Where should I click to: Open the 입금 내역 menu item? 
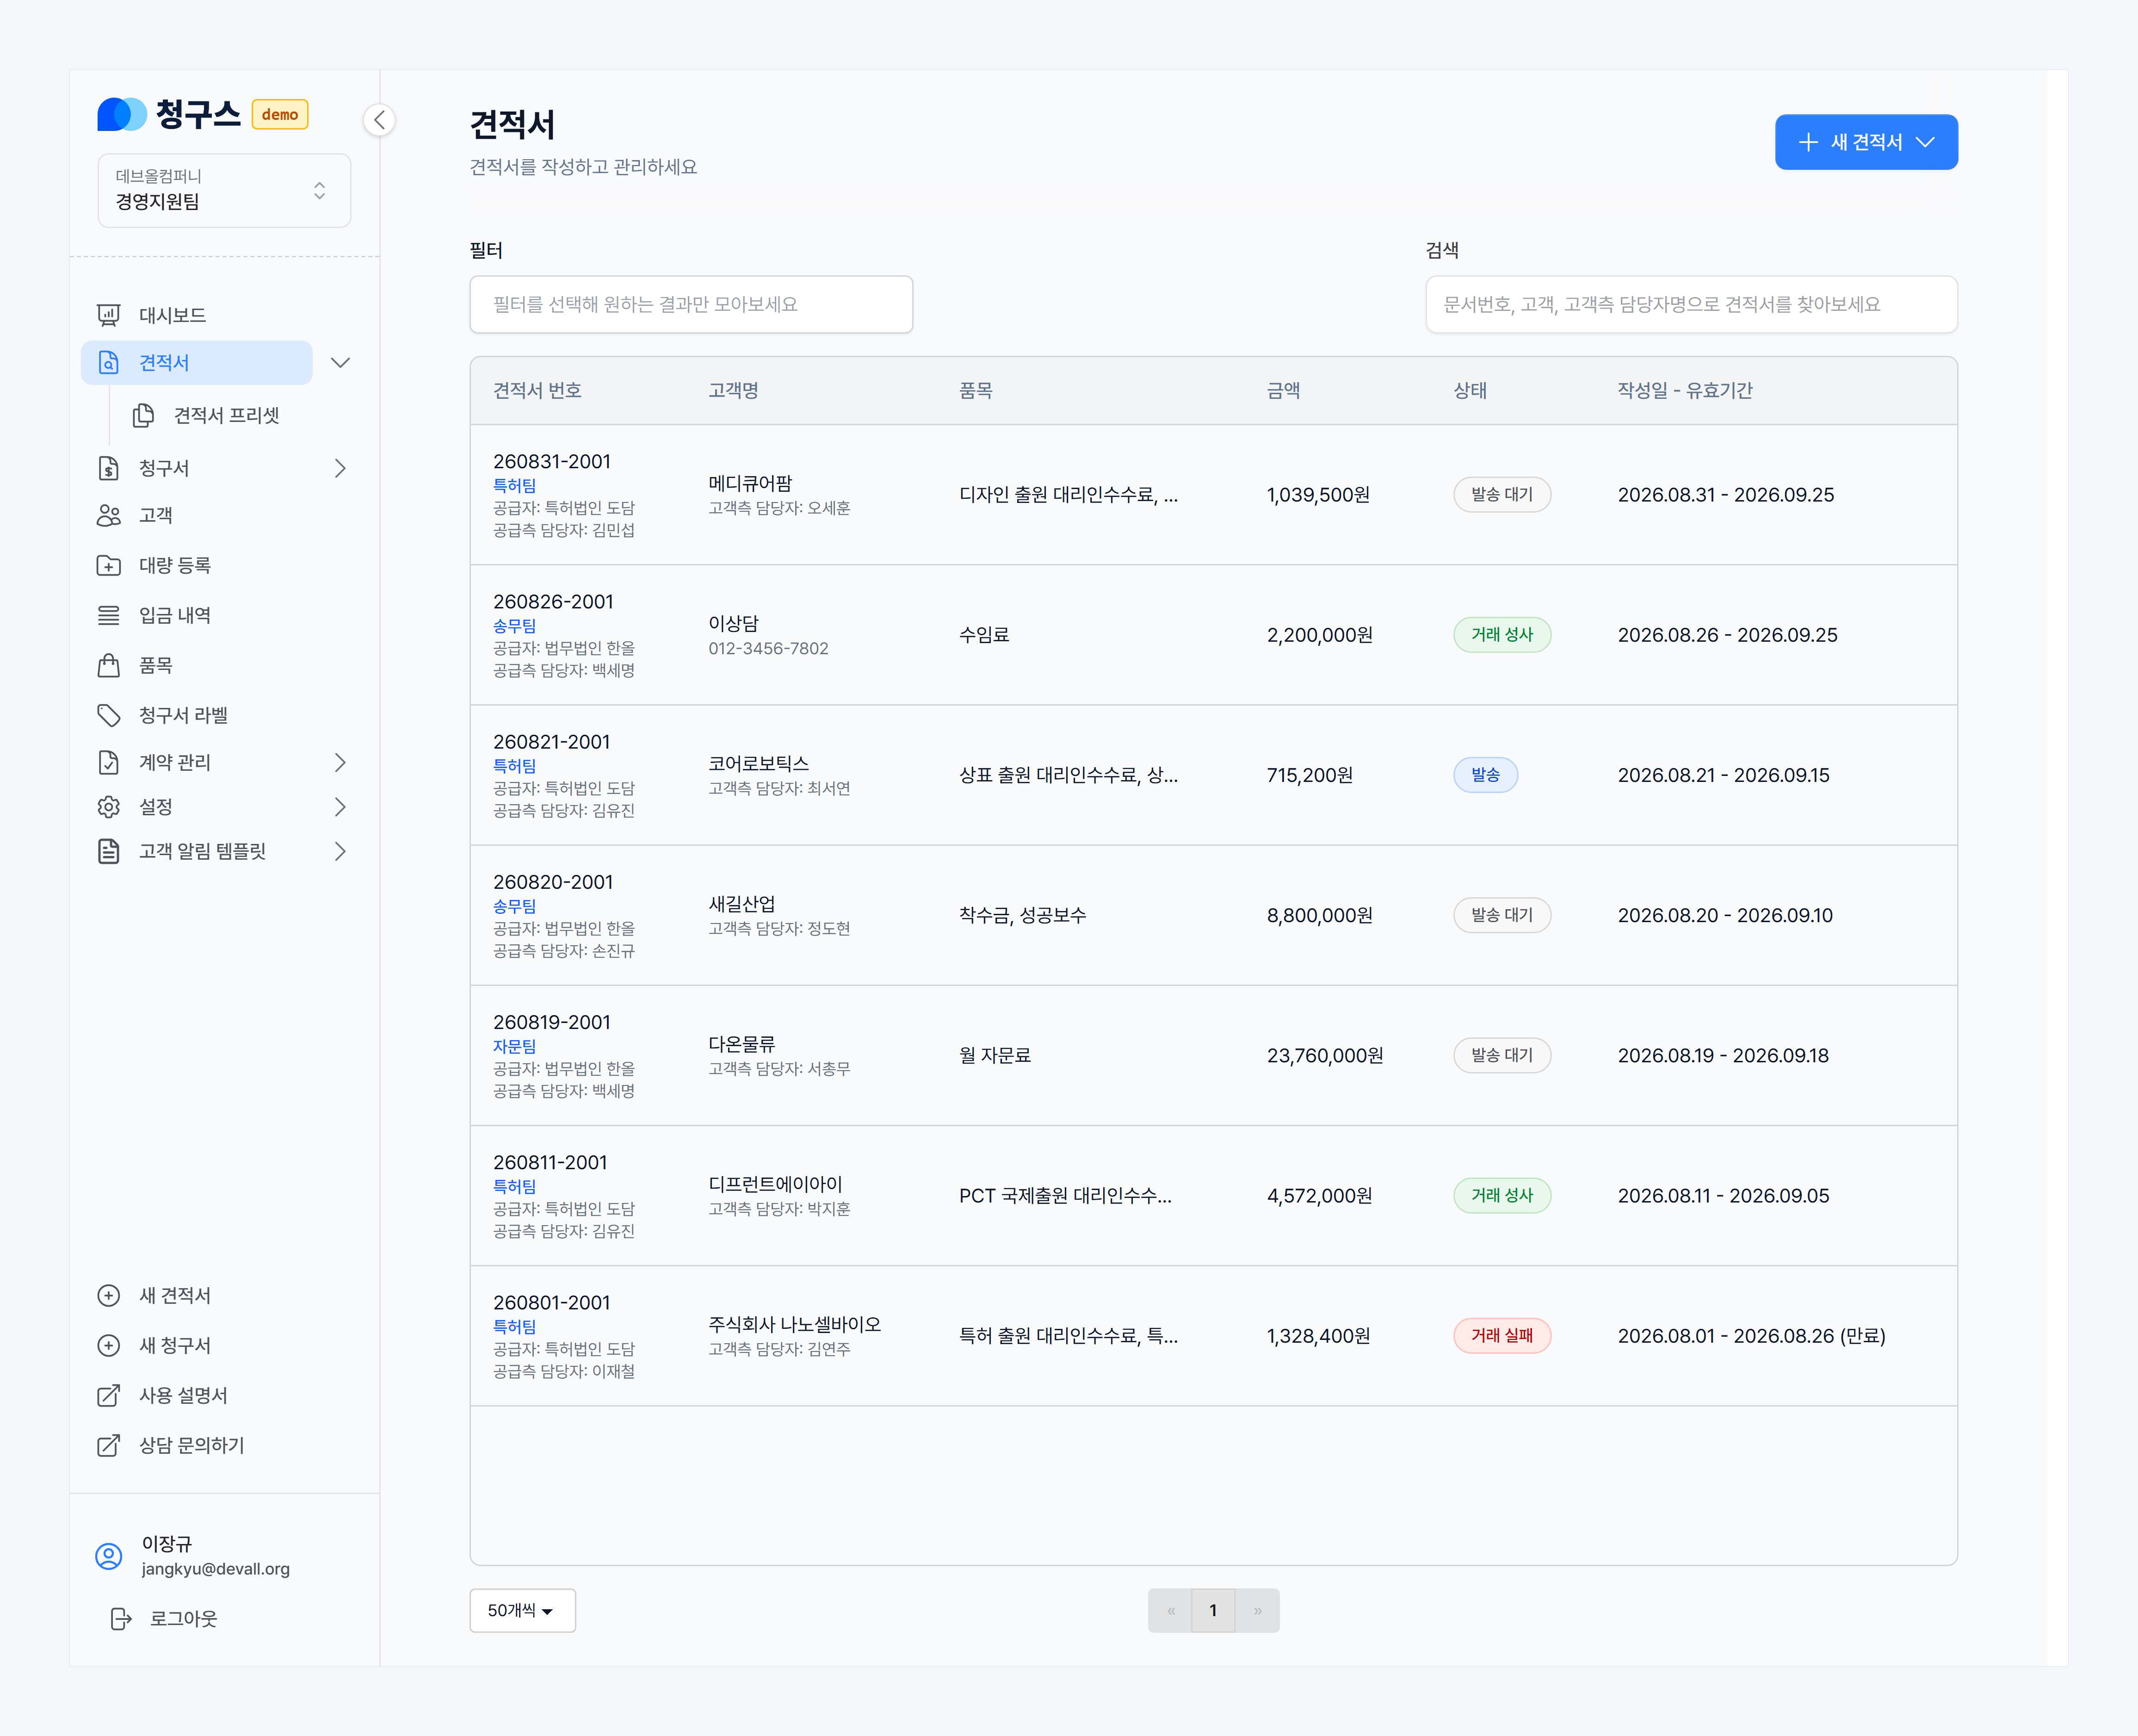point(174,615)
